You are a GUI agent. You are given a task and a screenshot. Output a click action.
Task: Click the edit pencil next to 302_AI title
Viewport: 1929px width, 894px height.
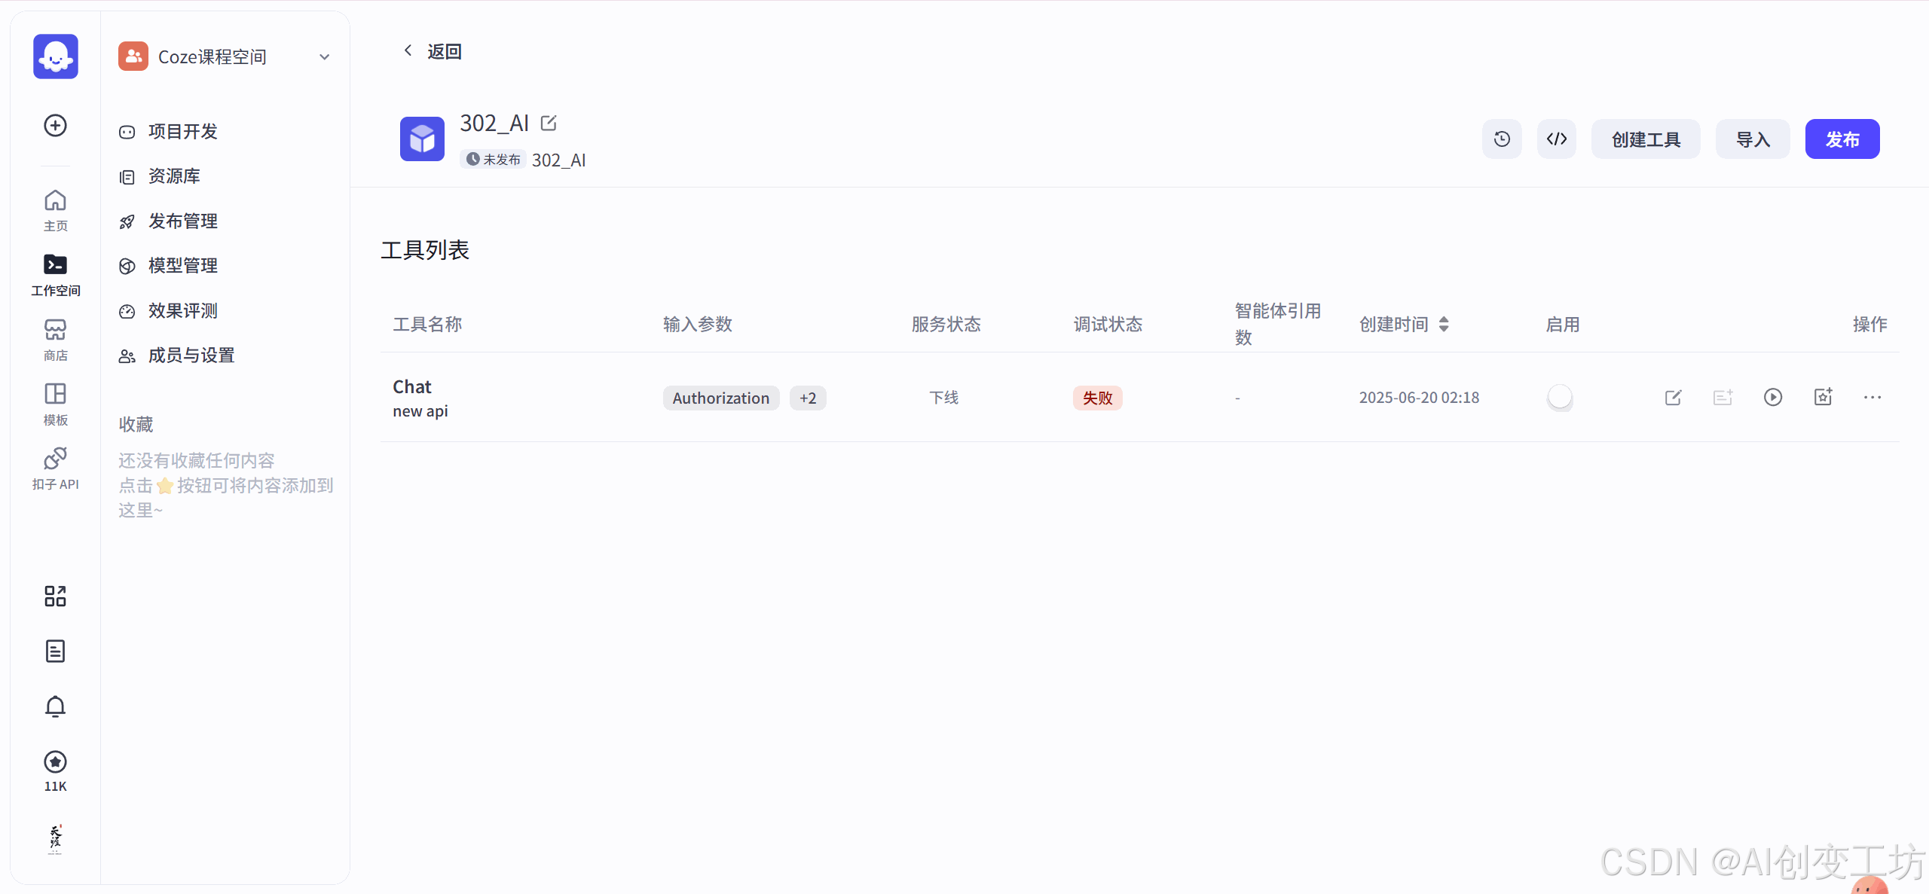tap(549, 123)
